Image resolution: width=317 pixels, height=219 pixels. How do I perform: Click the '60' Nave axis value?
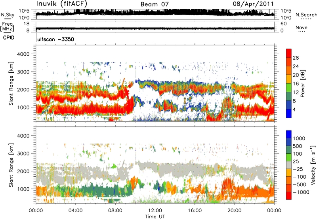click(x=283, y=24)
